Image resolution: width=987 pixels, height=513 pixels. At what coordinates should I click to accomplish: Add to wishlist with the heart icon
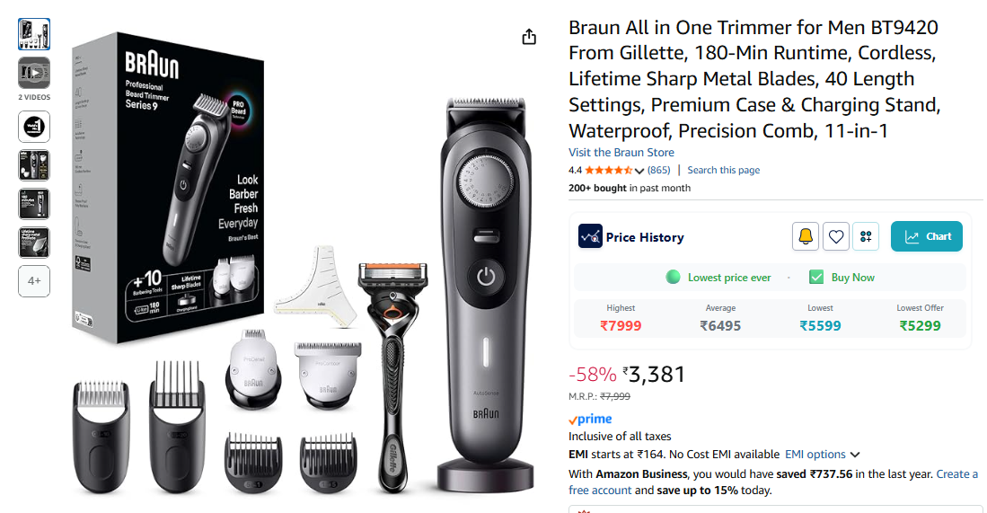[x=835, y=236]
